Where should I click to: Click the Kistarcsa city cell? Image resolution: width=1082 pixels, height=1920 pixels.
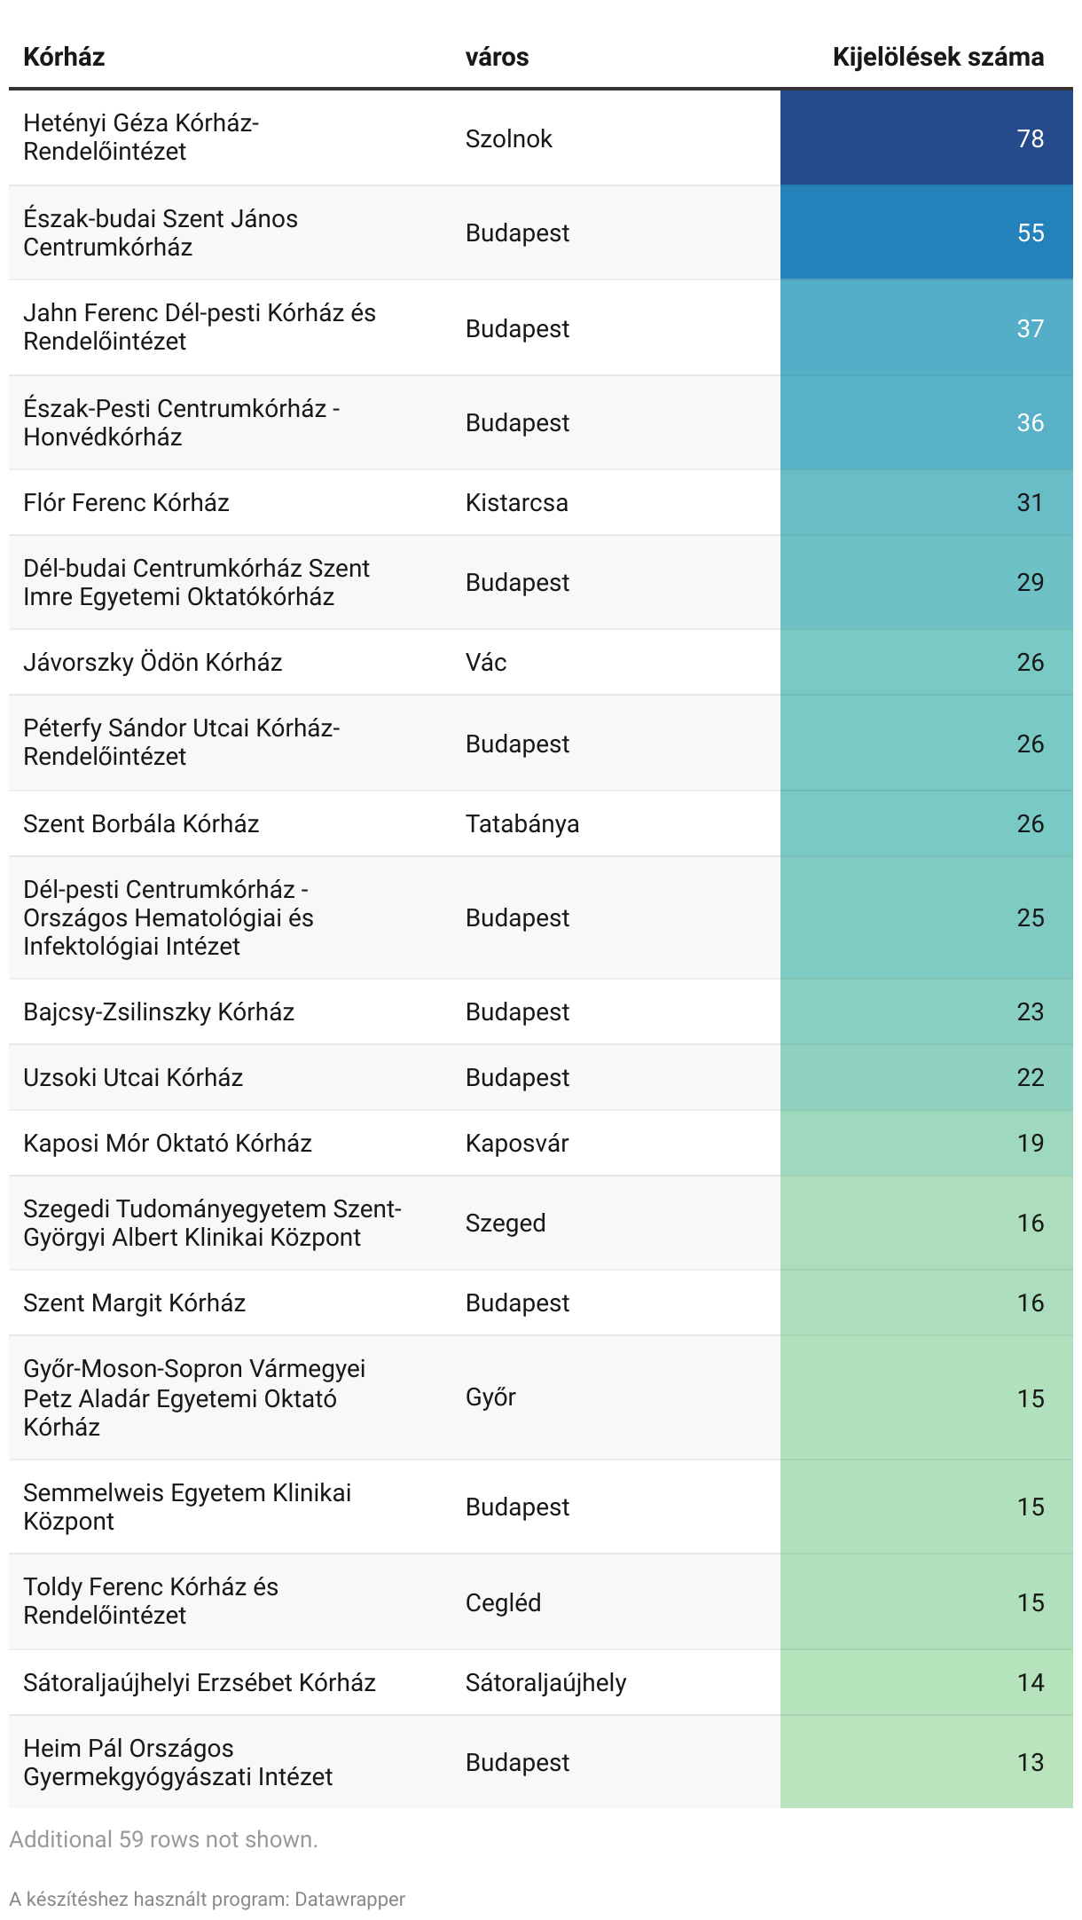pos(516,503)
